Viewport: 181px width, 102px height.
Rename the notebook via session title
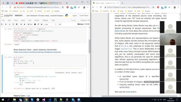click(x=20, y=15)
